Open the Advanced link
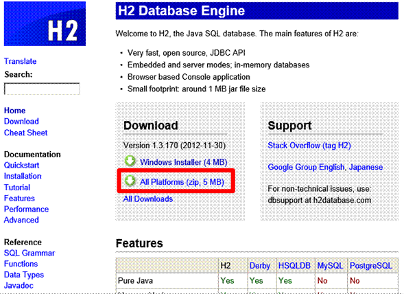The image size is (404, 294). click(21, 220)
